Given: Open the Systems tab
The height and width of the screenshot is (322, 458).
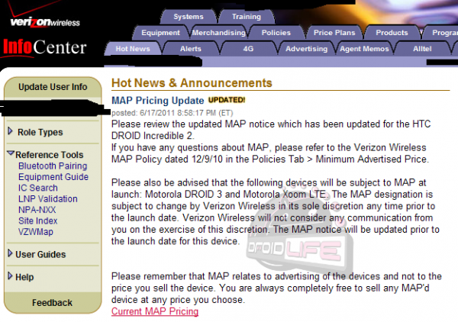Looking at the screenshot, I should [x=189, y=16].
